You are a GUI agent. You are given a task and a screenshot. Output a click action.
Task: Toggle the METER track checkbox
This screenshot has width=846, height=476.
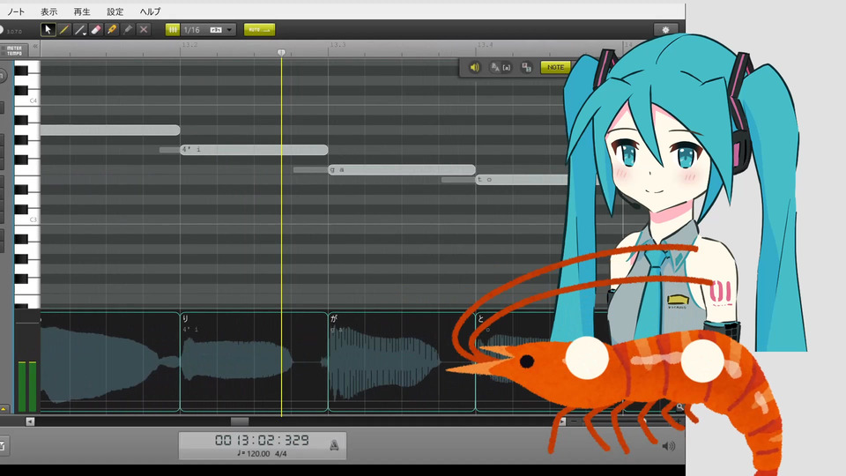4,48
